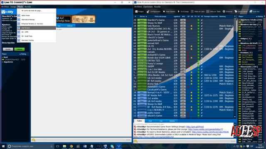Click game list vertical scrollbar
The width and height of the screenshot is (266, 149).
pyautogui.click(x=235, y=66)
